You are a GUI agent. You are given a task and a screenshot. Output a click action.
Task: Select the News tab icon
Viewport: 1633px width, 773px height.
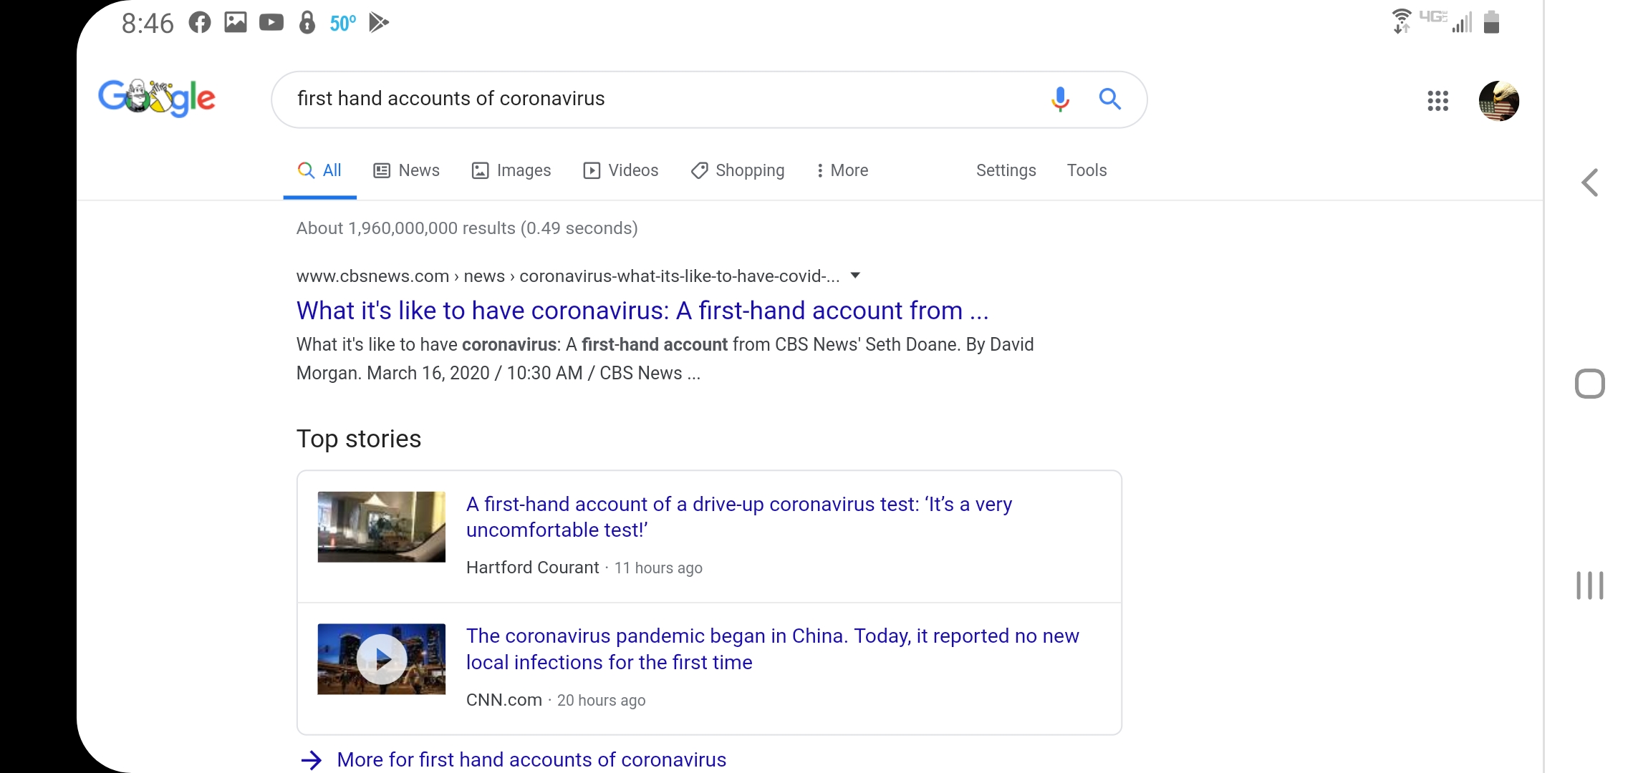382,170
